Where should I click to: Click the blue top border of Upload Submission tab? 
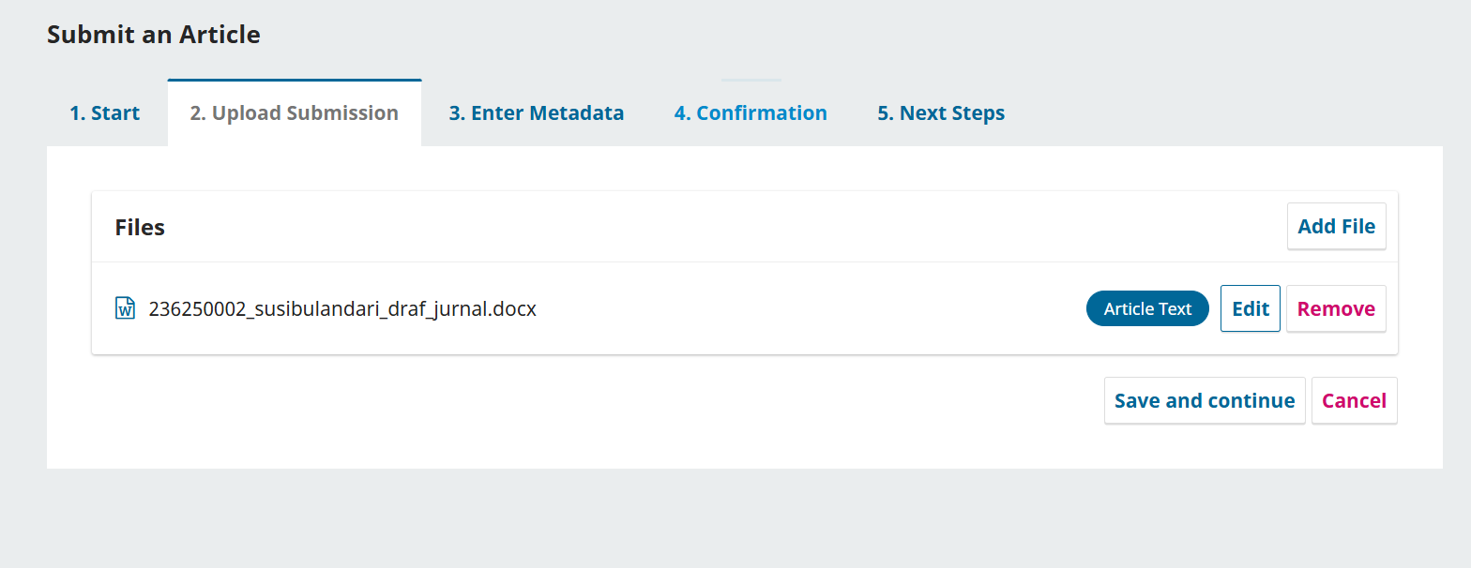tap(294, 81)
